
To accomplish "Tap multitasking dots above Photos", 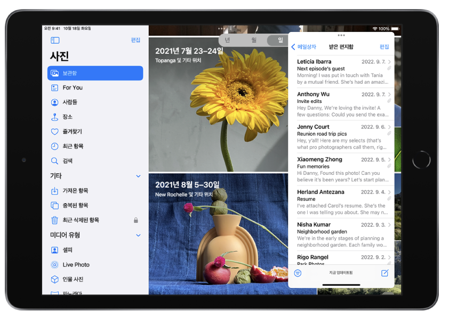I will pyautogui.click(x=221, y=29).
